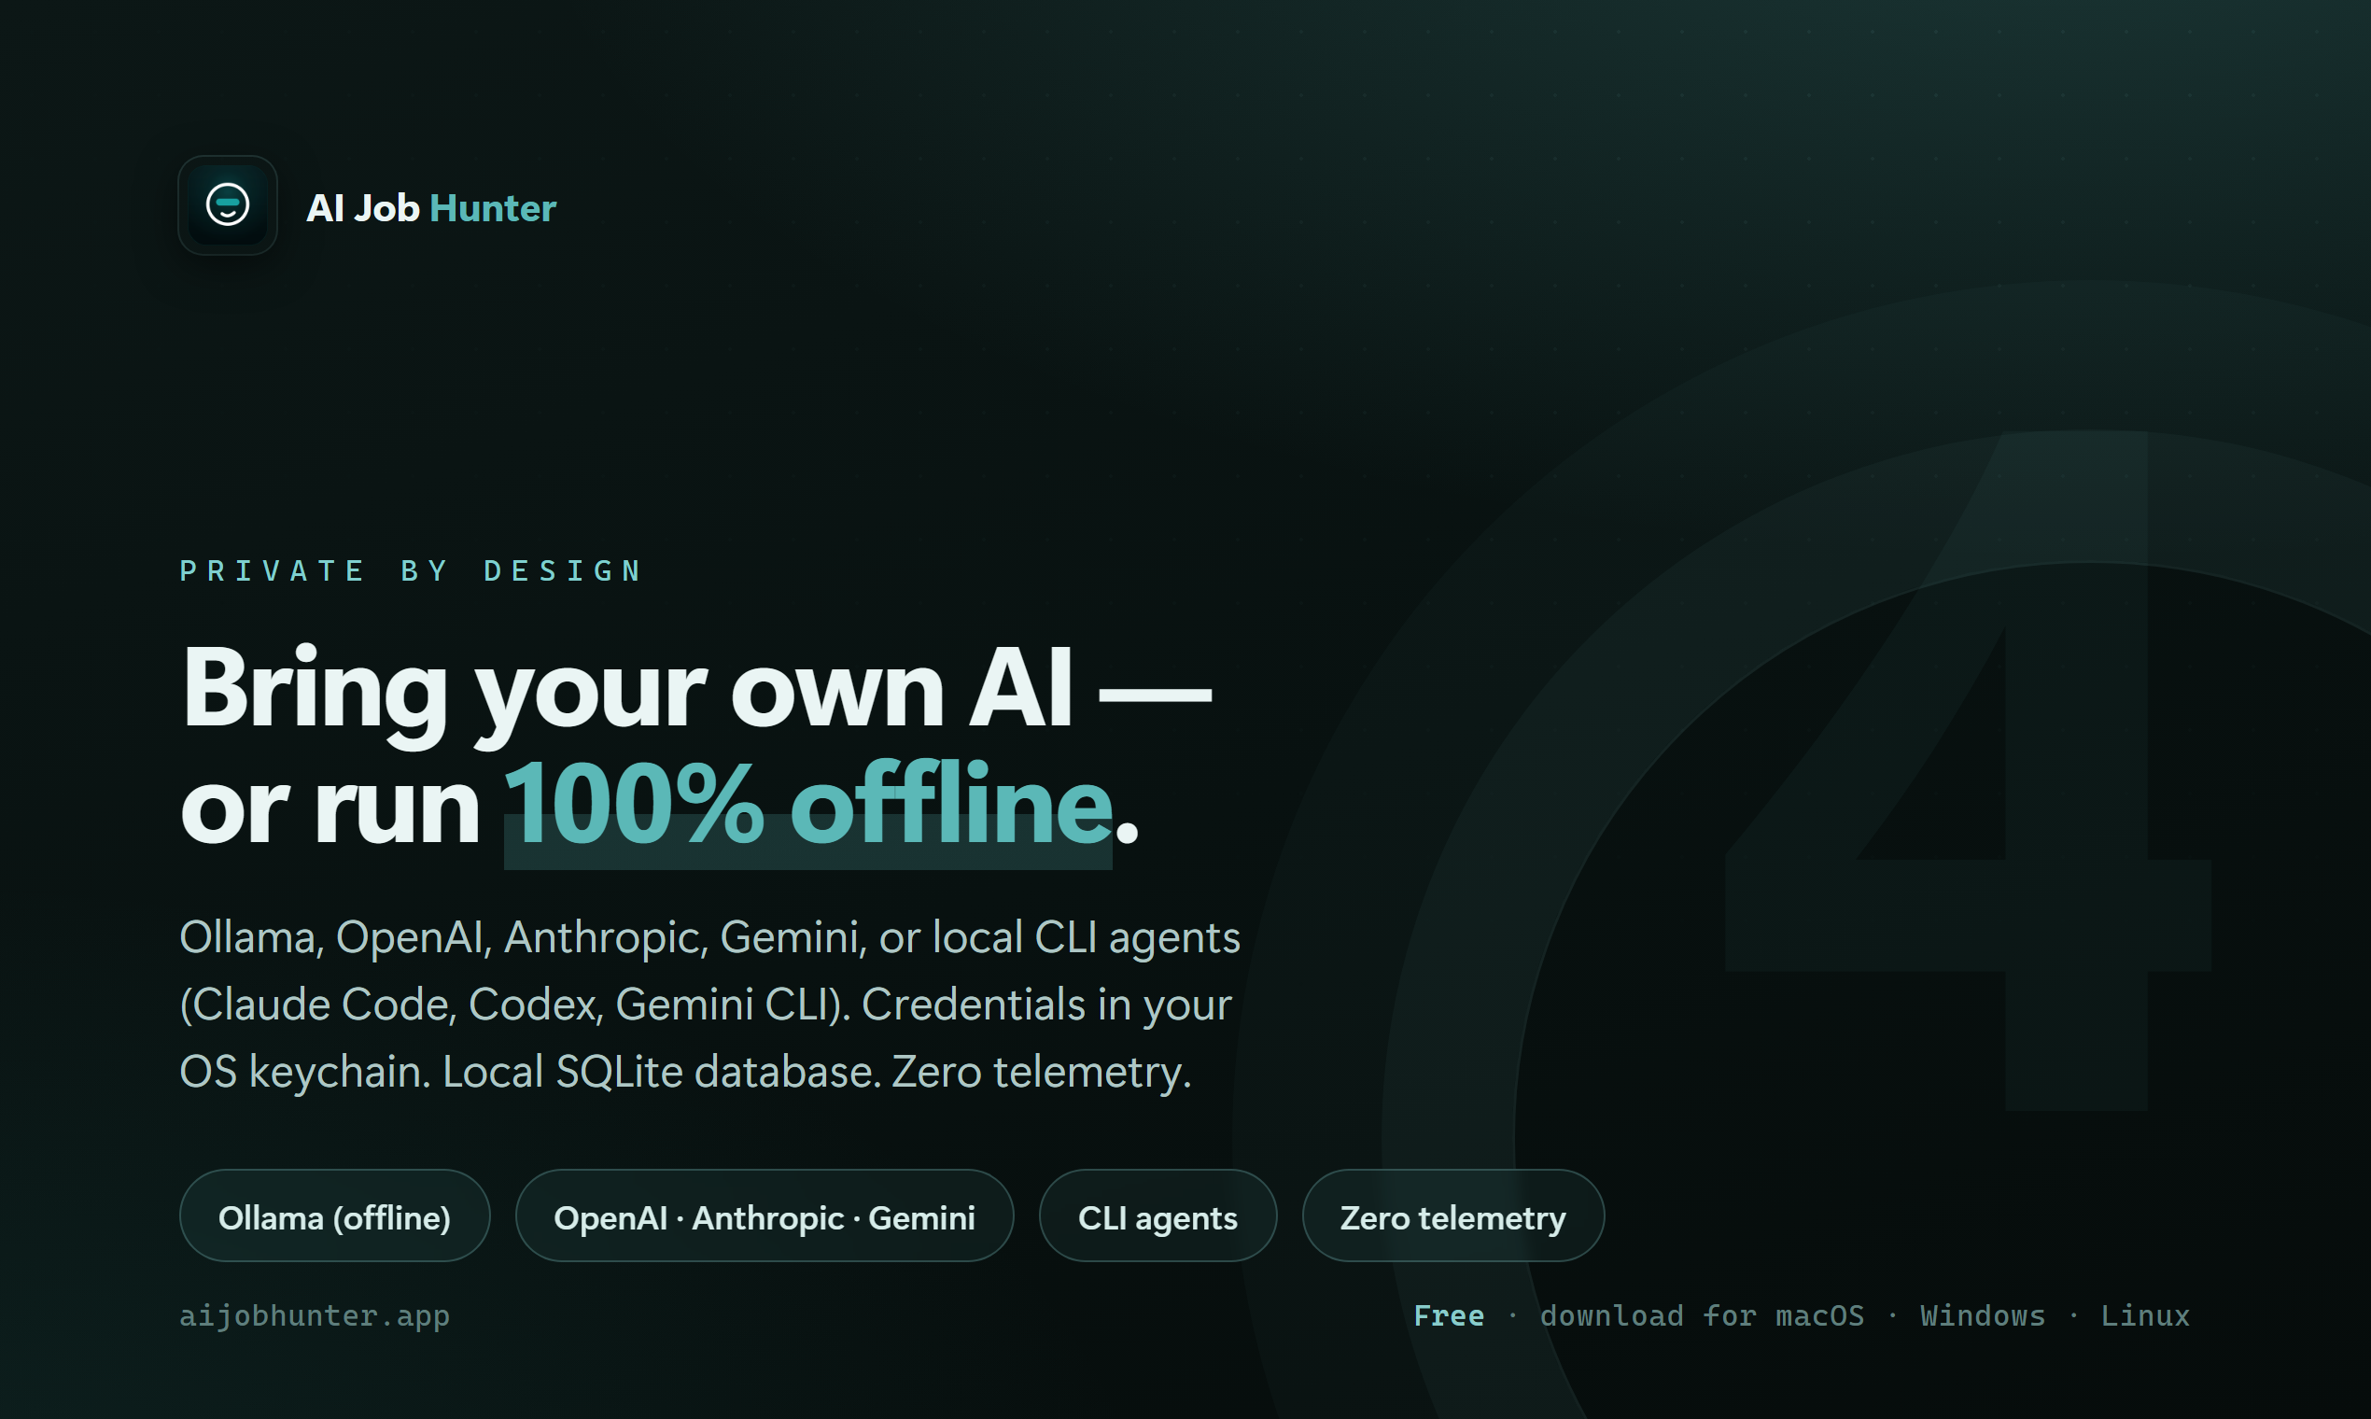The image size is (2371, 1419).
Task: Click 'Linux' in the footer
Action: (2144, 1315)
